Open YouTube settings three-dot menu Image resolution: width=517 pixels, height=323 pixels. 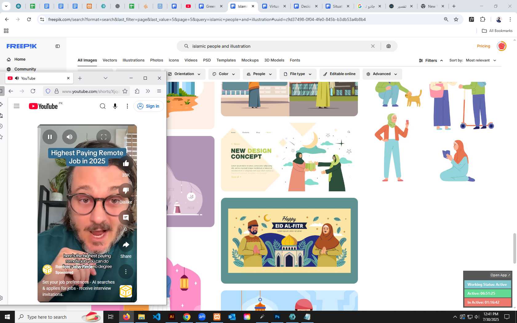(x=127, y=106)
